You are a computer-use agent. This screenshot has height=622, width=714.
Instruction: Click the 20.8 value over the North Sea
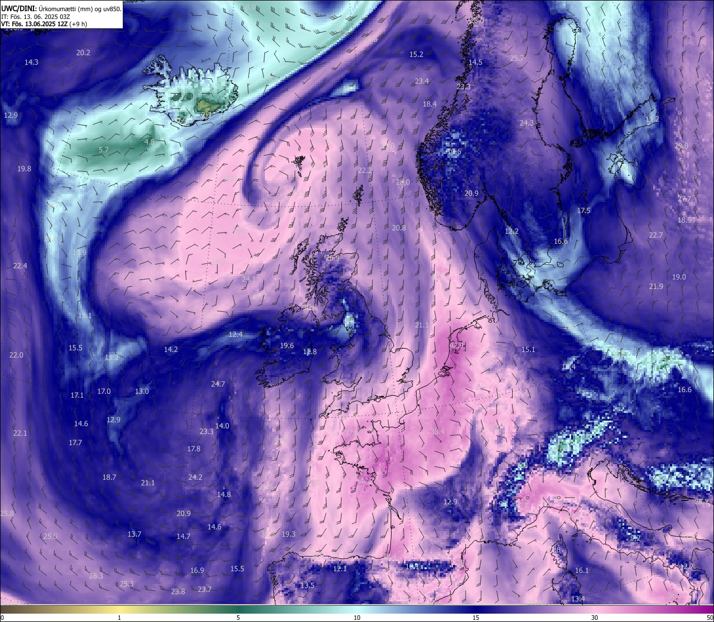(399, 228)
